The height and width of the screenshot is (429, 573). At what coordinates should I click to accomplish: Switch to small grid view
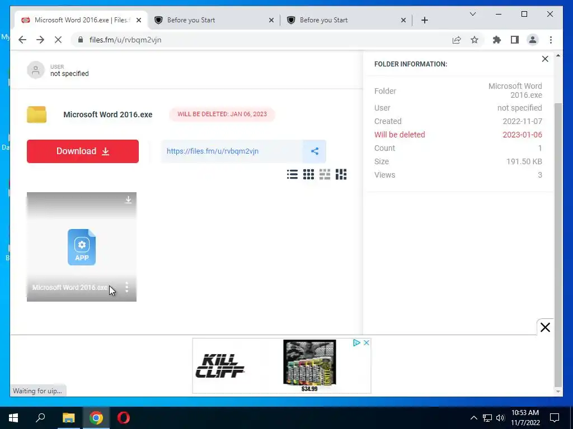(308, 174)
